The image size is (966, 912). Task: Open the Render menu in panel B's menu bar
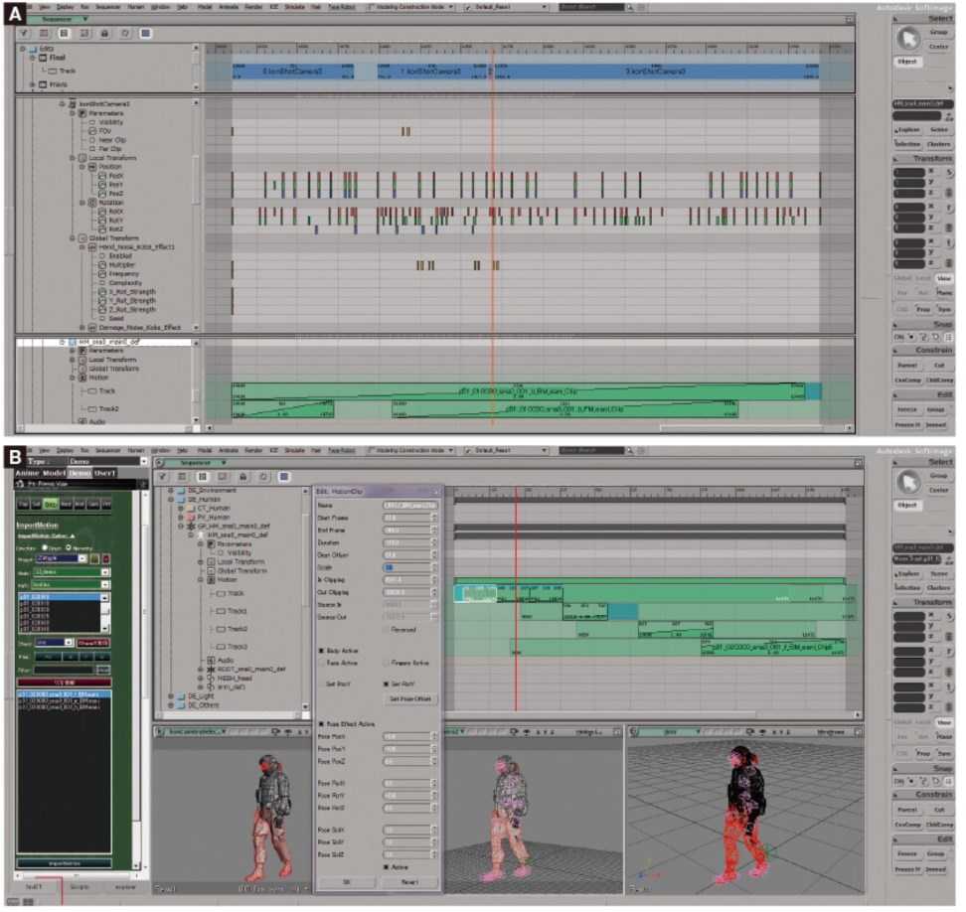[x=253, y=451]
